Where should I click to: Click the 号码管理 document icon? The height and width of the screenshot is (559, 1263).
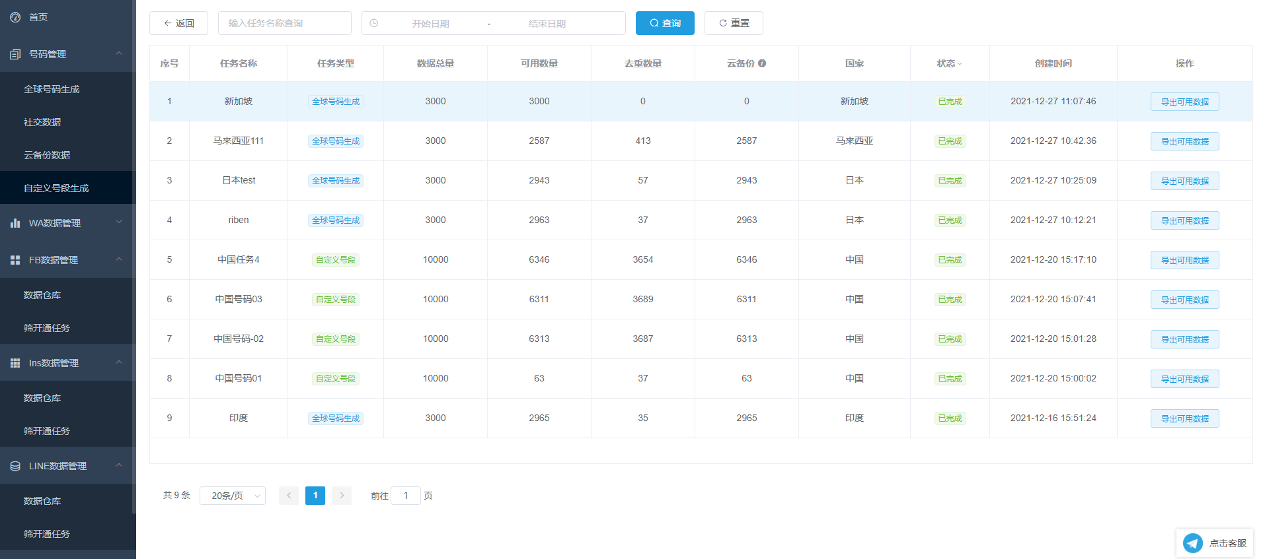15,54
